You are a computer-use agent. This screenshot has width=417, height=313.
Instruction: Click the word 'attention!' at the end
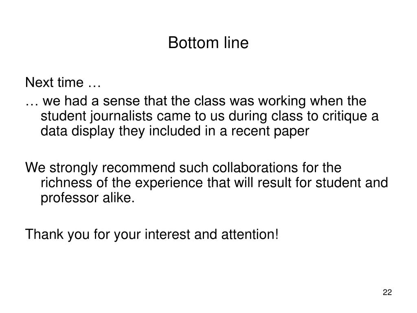[250, 234]
